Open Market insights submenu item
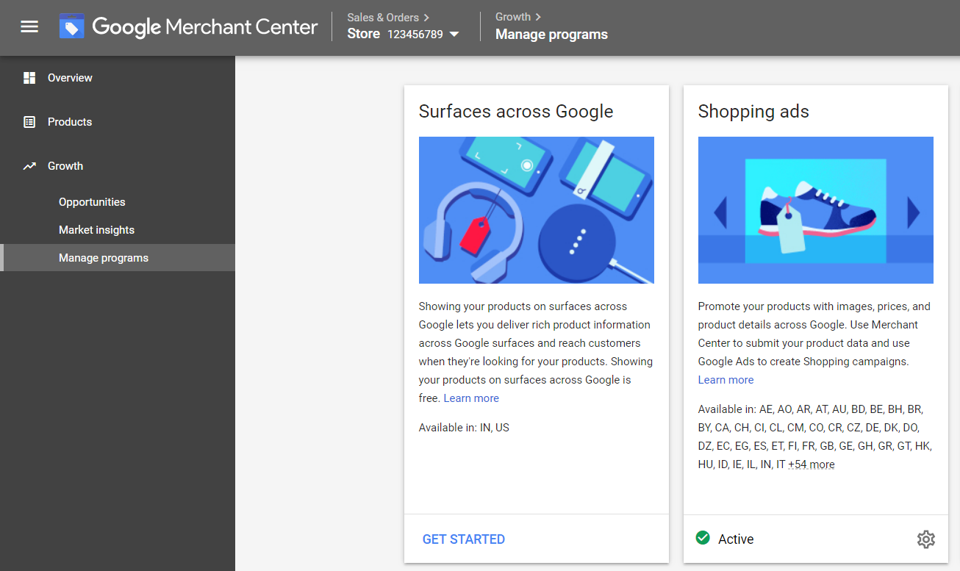The height and width of the screenshot is (571, 960). (x=96, y=230)
